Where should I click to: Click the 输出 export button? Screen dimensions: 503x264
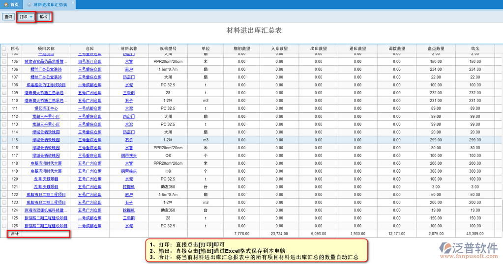point(43,17)
